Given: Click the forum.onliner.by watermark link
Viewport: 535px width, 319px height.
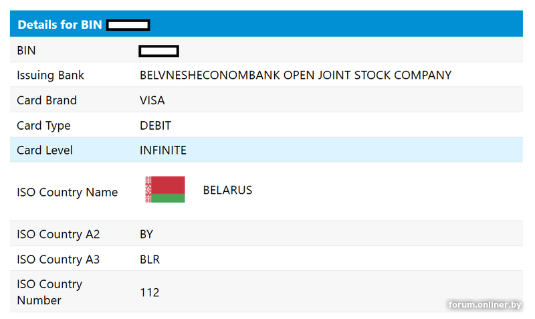Looking at the screenshot, I should pyautogui.click(x=485, y=305).
